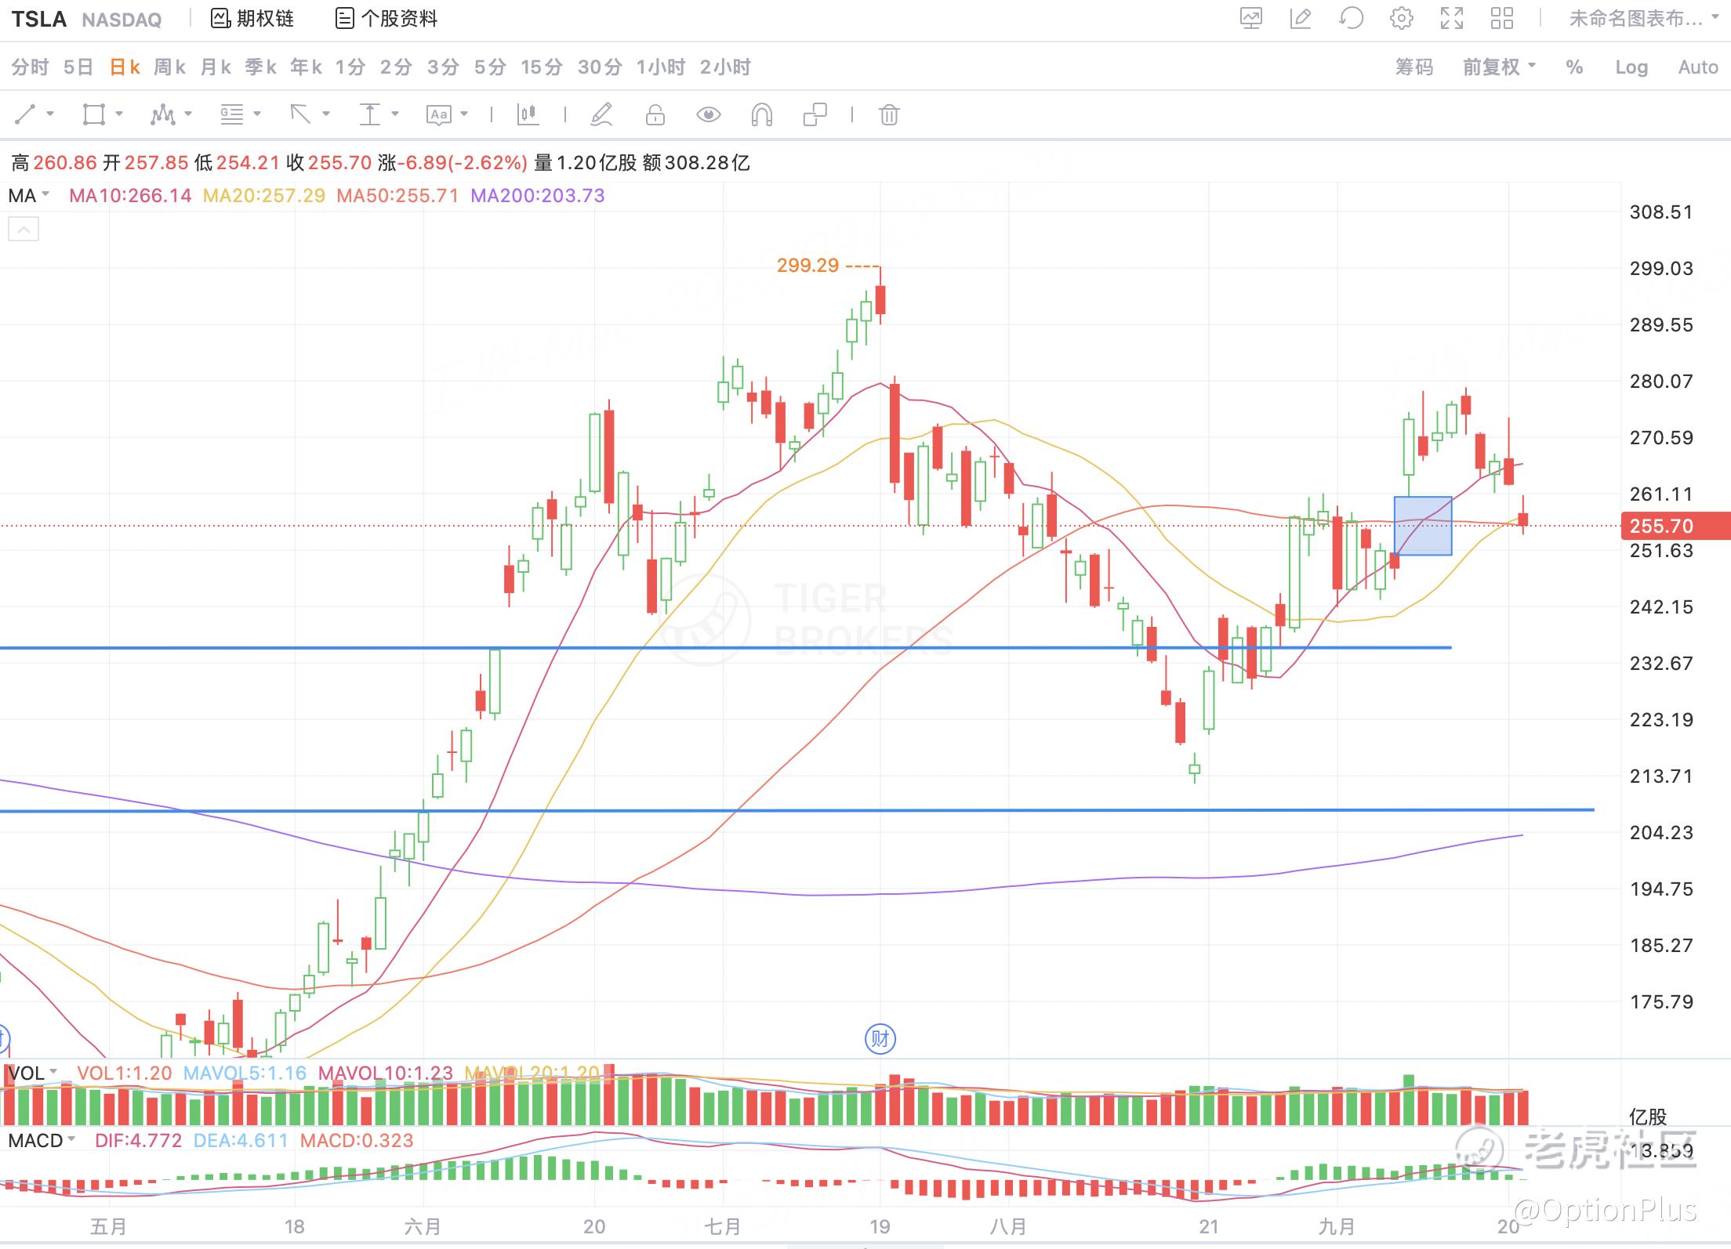Switch to 月k monthly candlestick tab

(x=216, y=67)
